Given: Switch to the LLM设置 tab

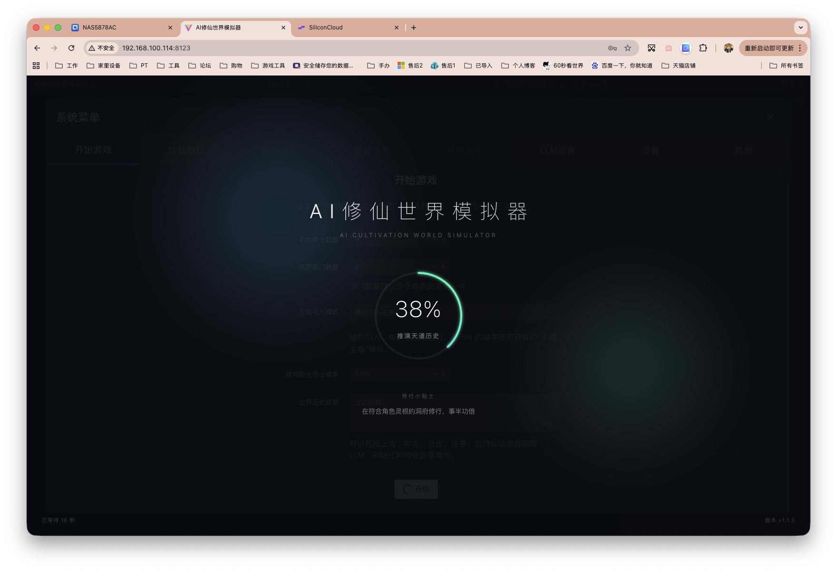Looking at the screenshot, I should tap(557, 150).
